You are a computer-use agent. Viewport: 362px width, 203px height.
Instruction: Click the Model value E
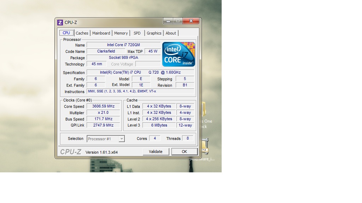point(141,79)
